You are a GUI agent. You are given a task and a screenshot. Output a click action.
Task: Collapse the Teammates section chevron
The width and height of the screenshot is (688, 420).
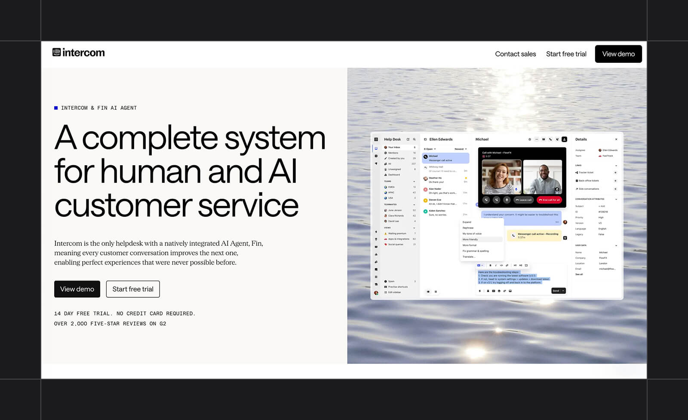pos(414,205)
